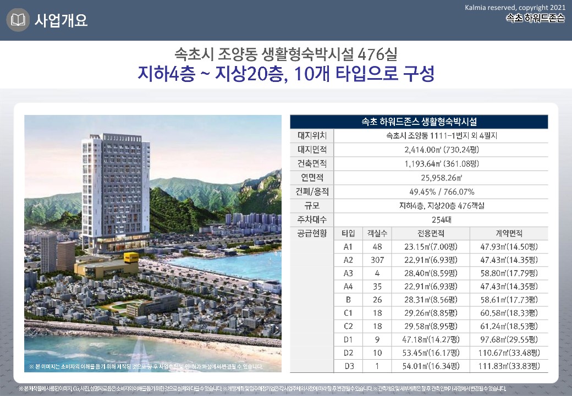Click room count 26 in B row

tap(377, 300)
